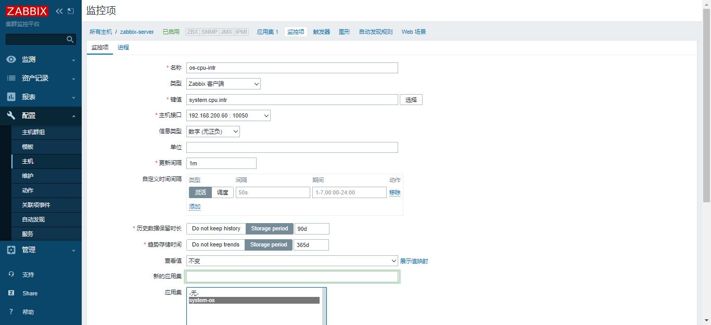Click the bar chart icon beside 报表
711x325 pixels.
pos(11,97)
